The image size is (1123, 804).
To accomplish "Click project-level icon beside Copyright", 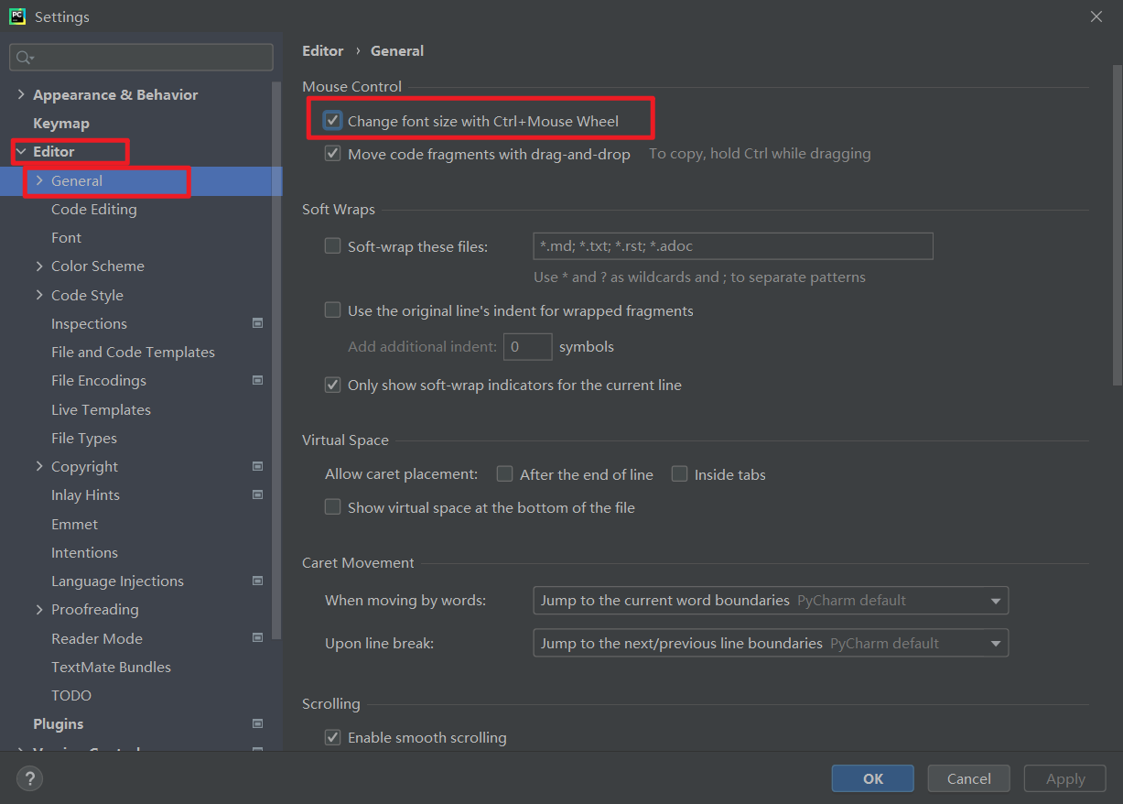I will (257, 466).
